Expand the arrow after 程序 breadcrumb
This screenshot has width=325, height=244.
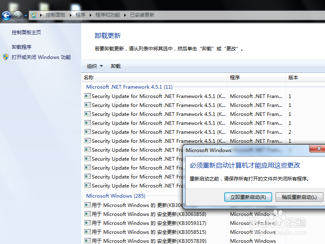point(91,15)
